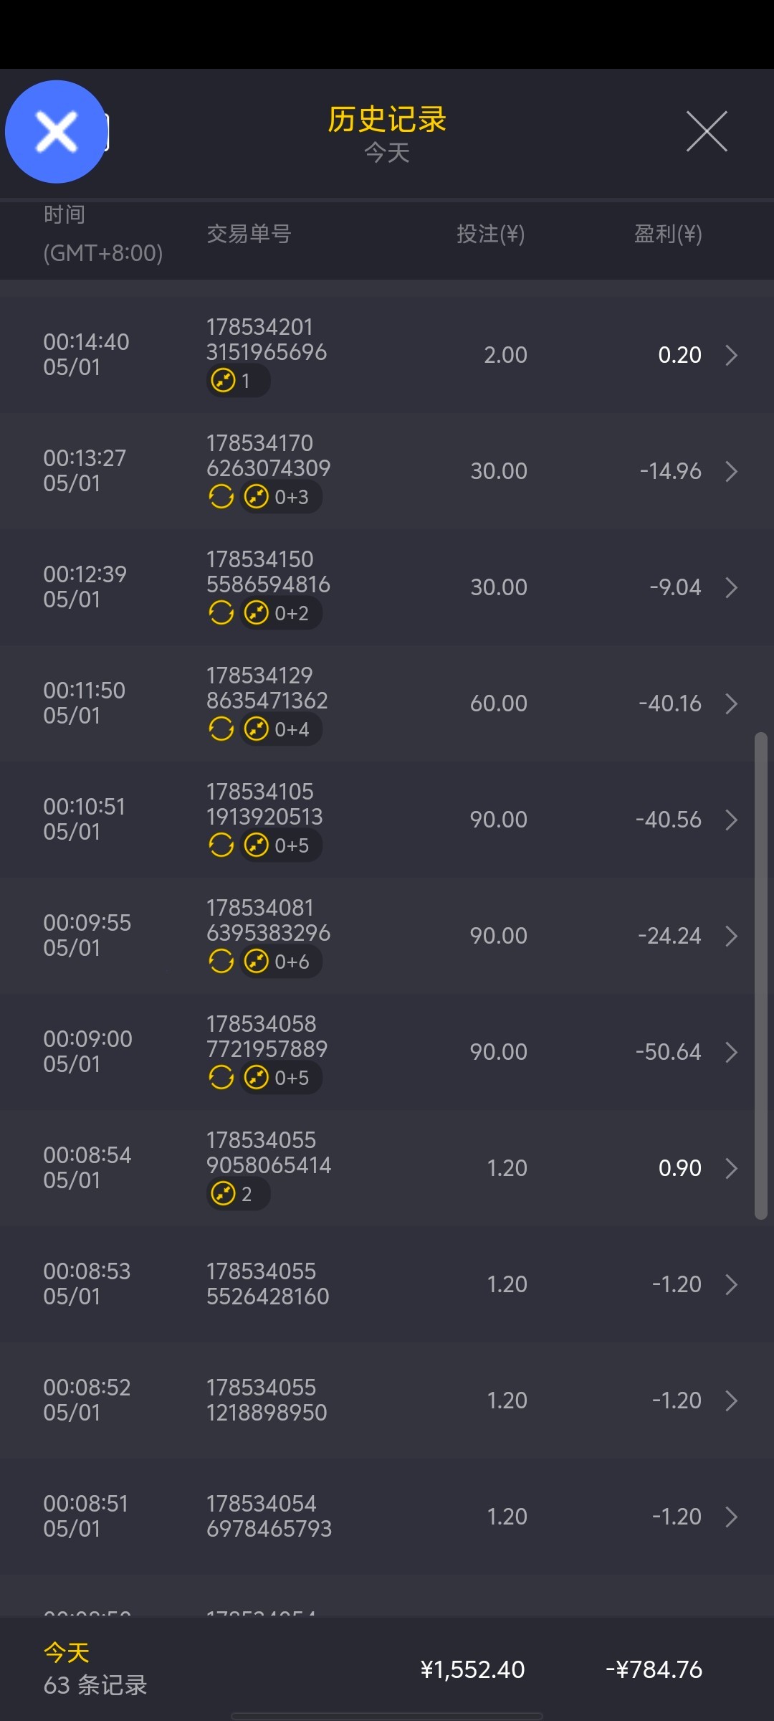Screen dimensions: 774x1721
Task: Tap the 0+6 badge on the 00:09:55 record
Action: pyautogui.click(x=281, y=962)
